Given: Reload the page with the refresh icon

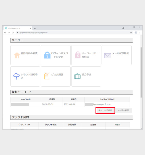Looking at the screenshot, I should coord(13,32).
